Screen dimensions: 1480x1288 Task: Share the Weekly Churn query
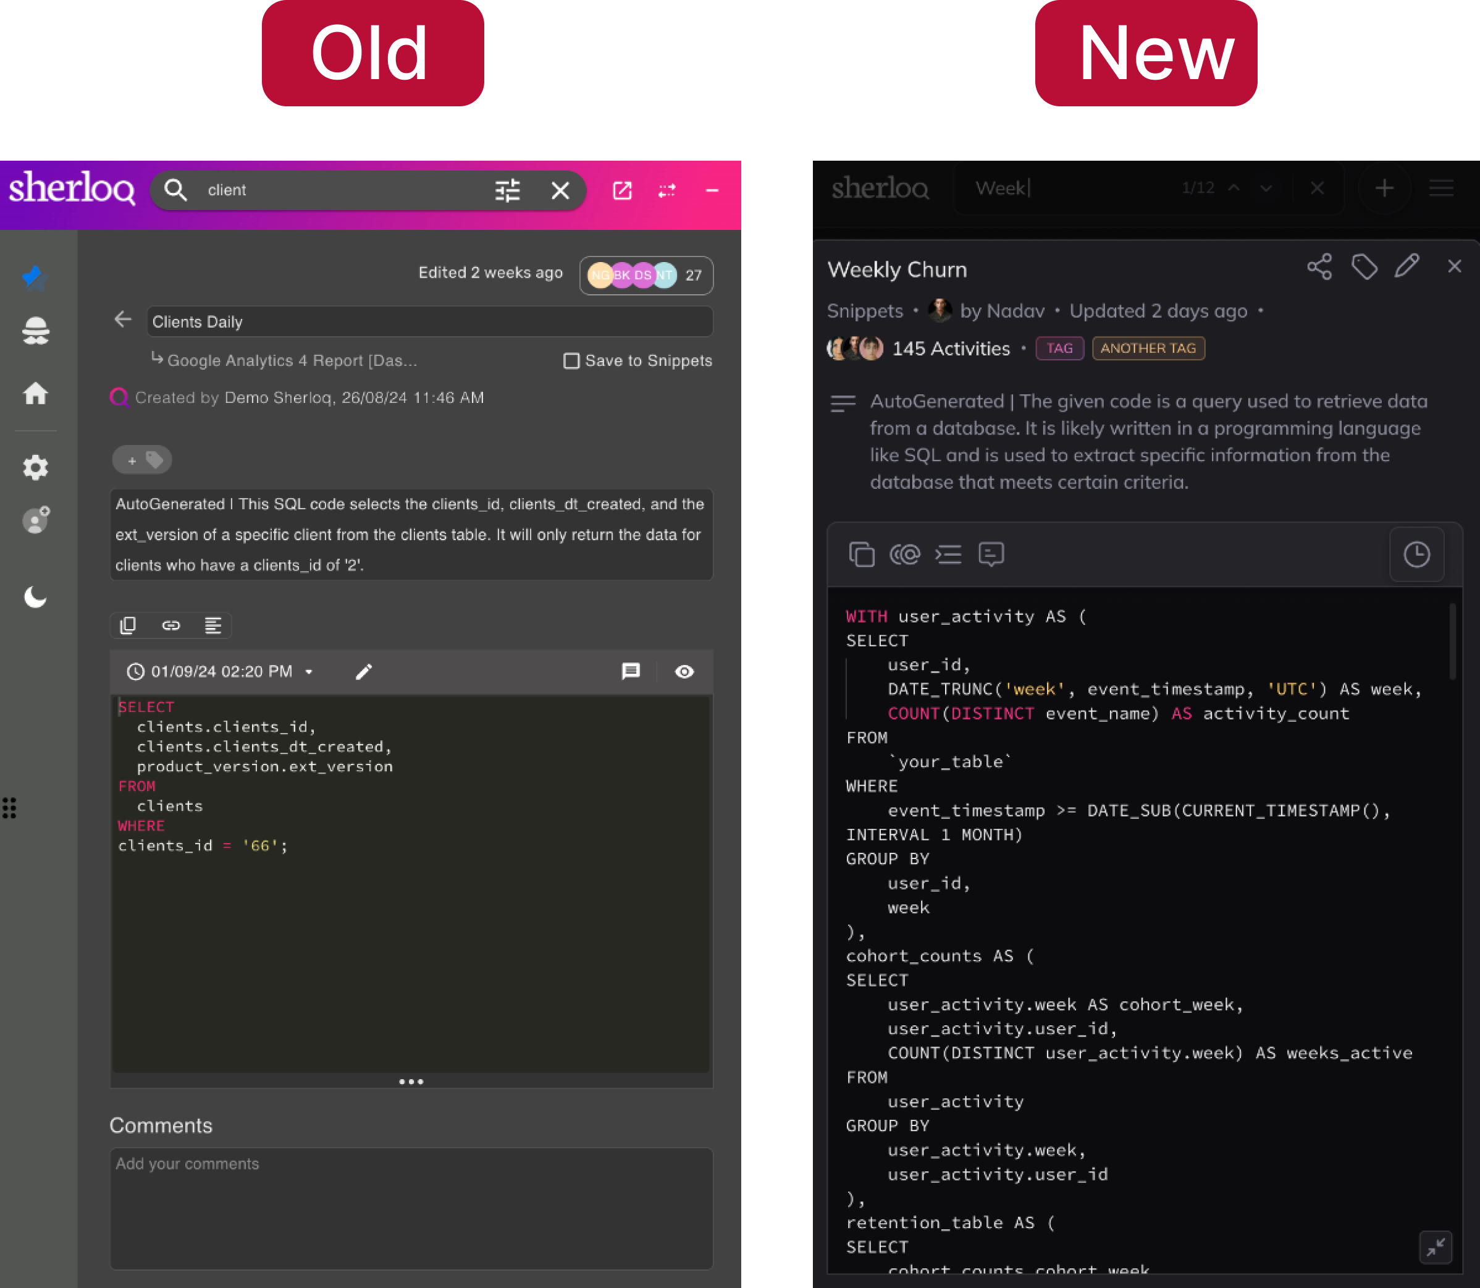[x=1319, y=266]
